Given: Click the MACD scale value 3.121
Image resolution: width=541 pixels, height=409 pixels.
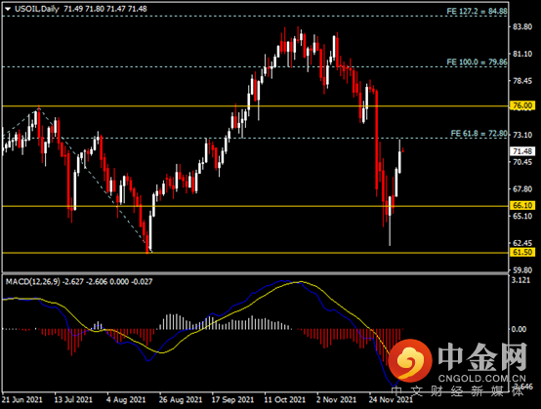Looking at the screenshot, I should point(521,280).
